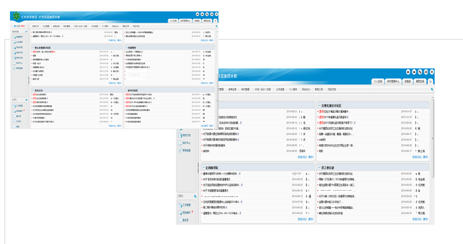
Task: Click forward arrow icon in large window header
Action: [414, 72]
